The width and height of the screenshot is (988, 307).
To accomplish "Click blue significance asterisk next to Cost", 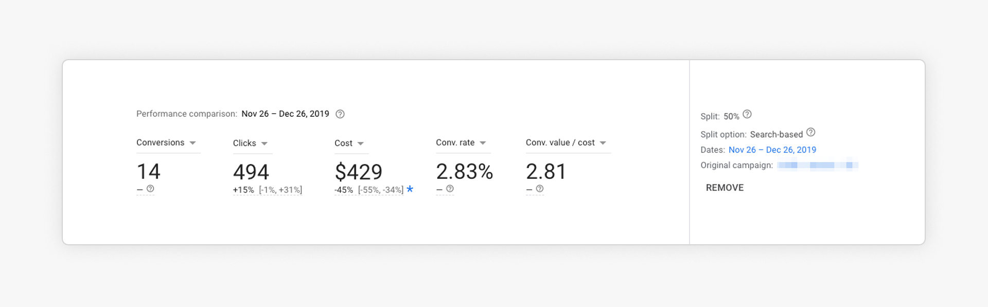I will pyautogui.click(x=410, y=189).
